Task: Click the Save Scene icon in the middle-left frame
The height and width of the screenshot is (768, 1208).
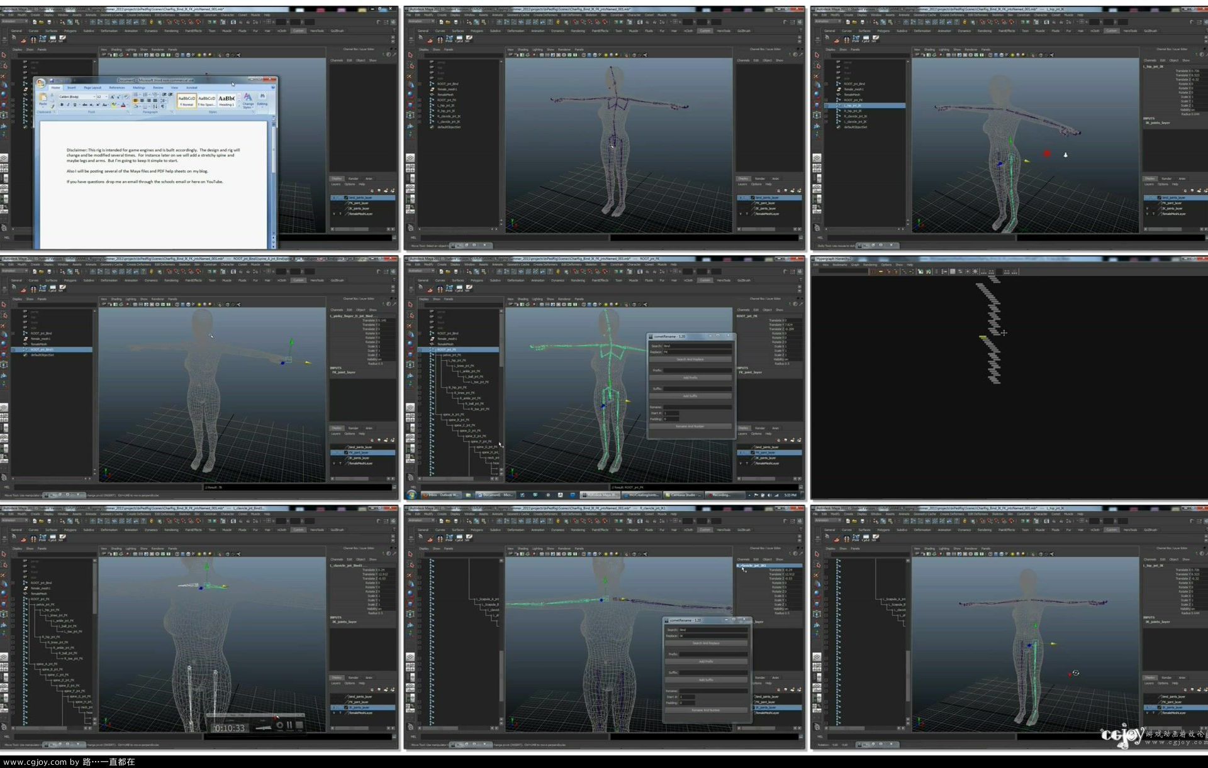Action: click(x=49, y=272)
